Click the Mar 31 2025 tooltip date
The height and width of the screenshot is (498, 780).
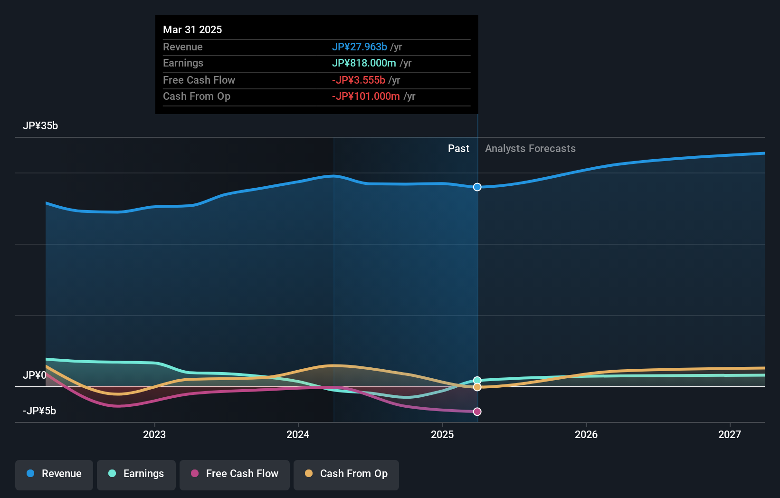point(192,29)
